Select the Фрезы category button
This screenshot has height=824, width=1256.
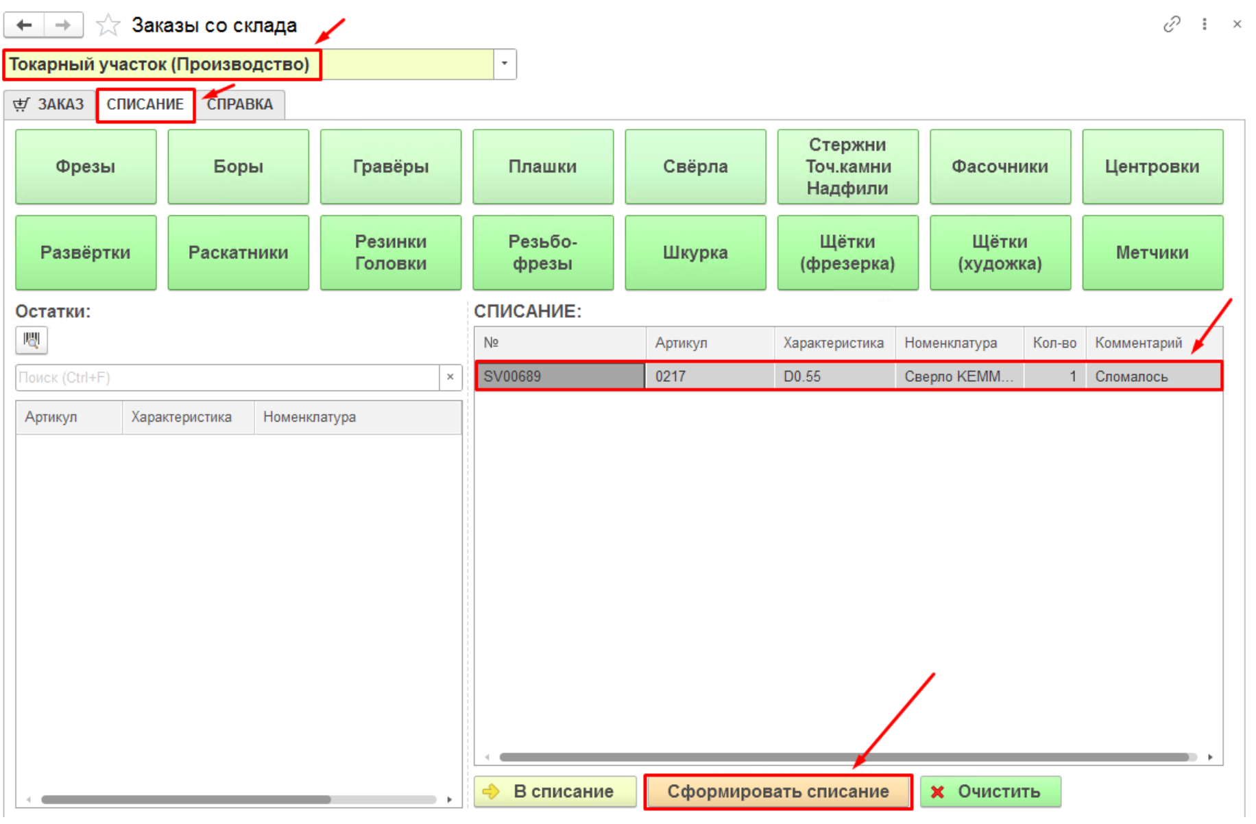(x=86, y=167)
